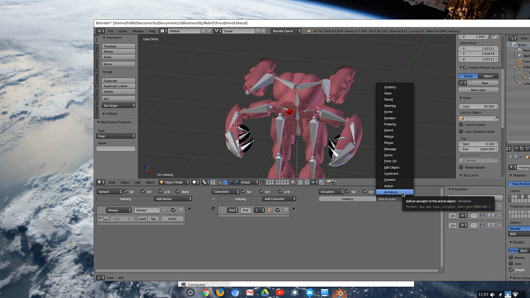530x298 pixels.
Task: Open the Always sensor type dropdown
Action: pos(119,210)
